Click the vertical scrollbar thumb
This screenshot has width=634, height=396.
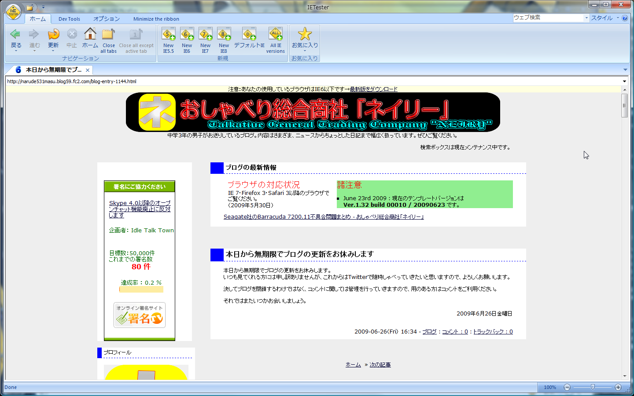(x=624, y=105)
